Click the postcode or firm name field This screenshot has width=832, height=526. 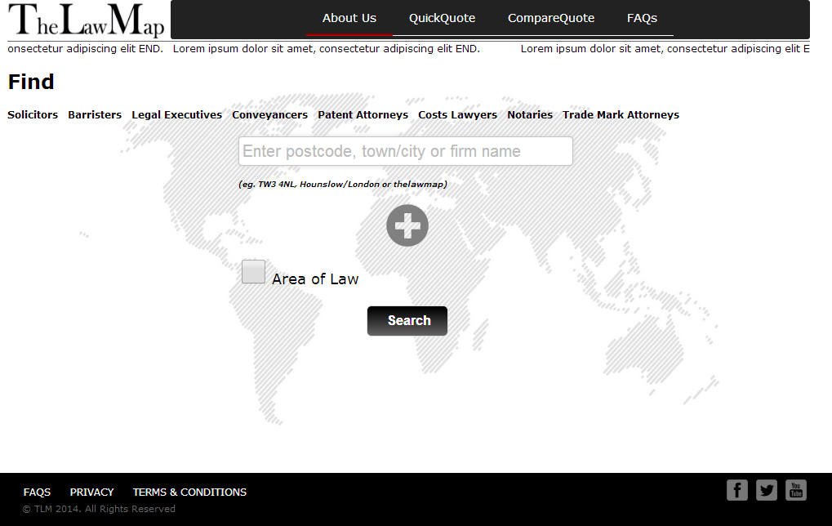tap(405, 151)
